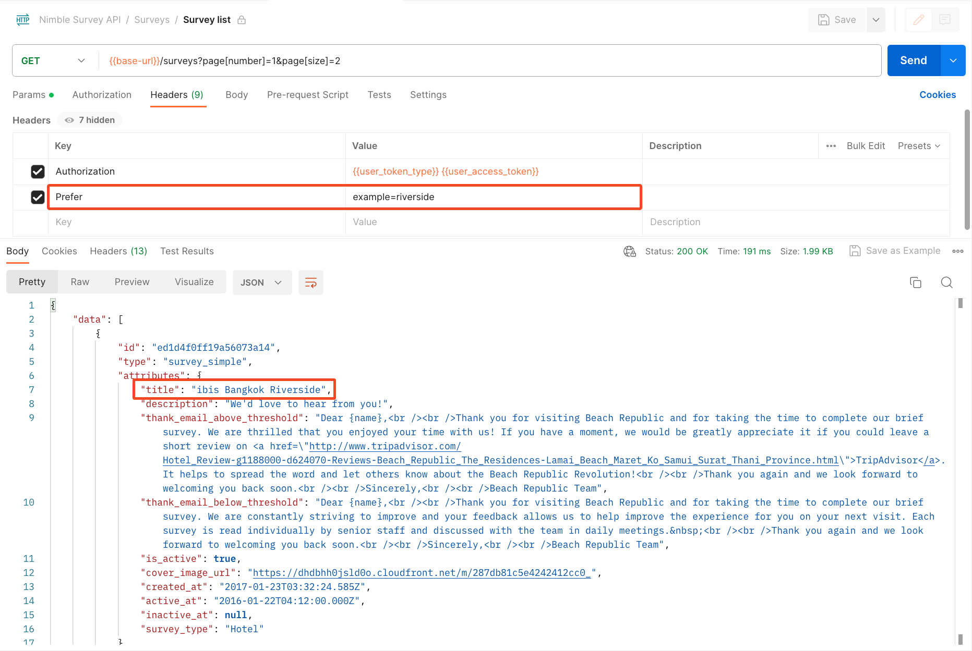Screen dimensions: 972x651
Task: Switch to the Pre-request Script tab
Action: tap(307, 95)
